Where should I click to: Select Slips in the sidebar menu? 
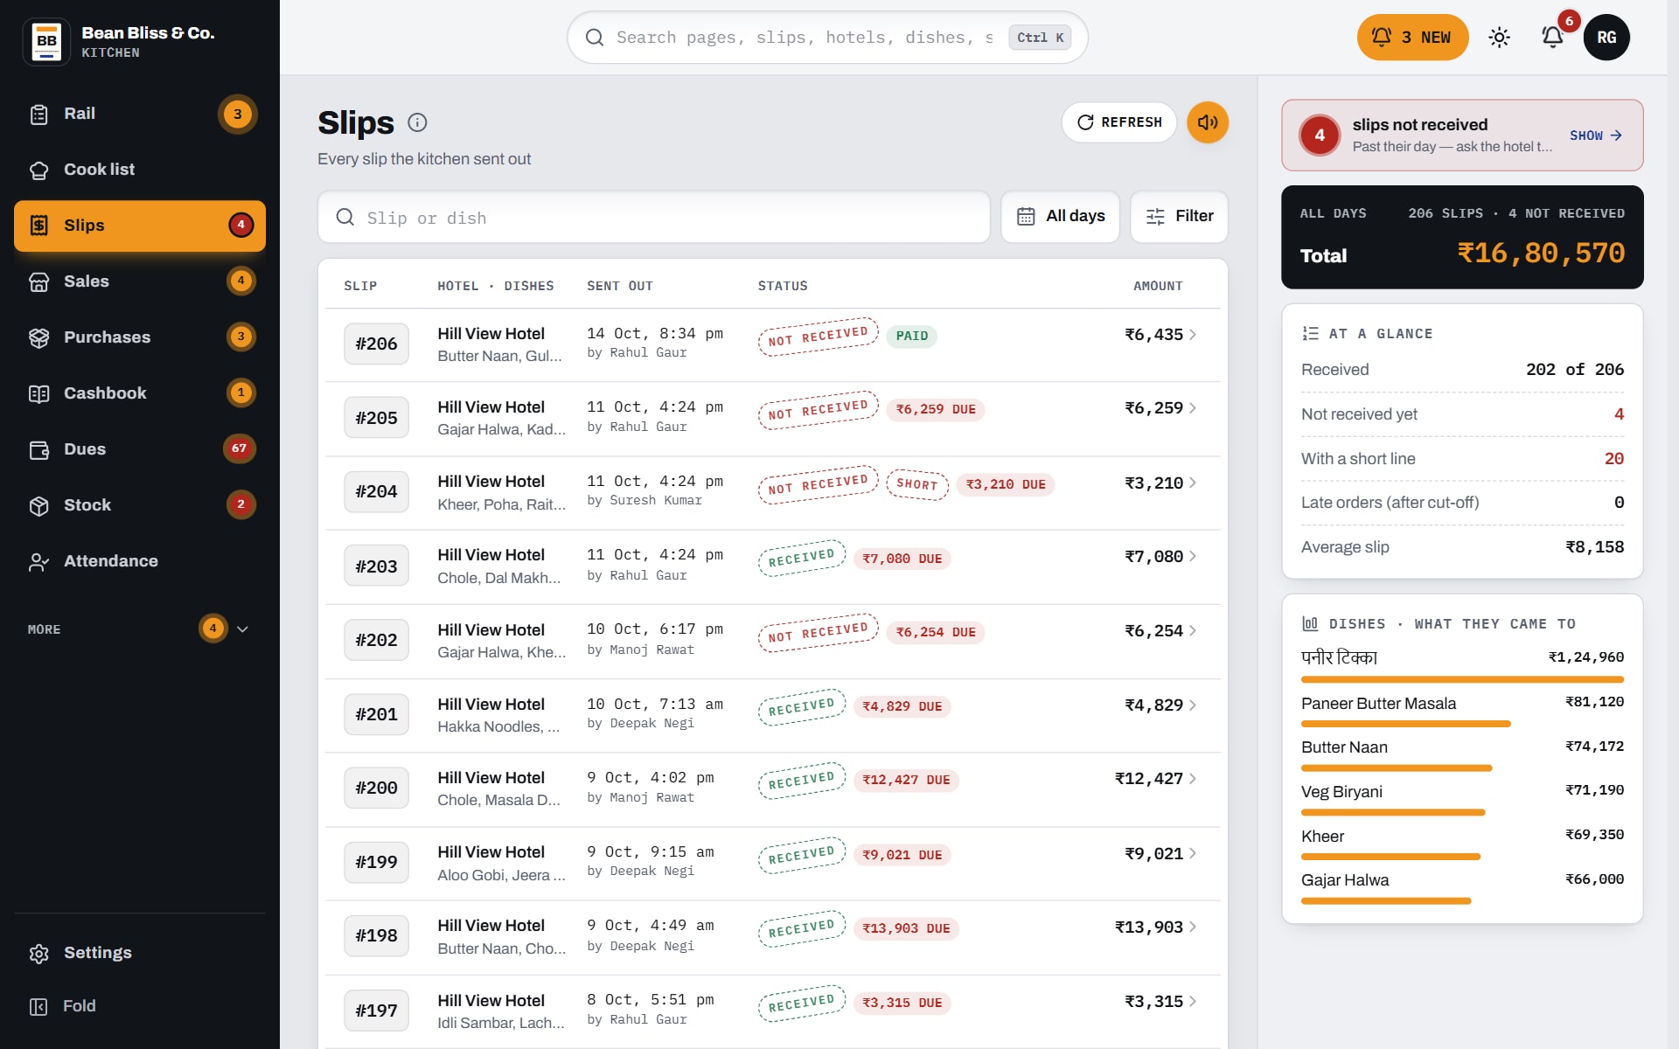[140, 226]
